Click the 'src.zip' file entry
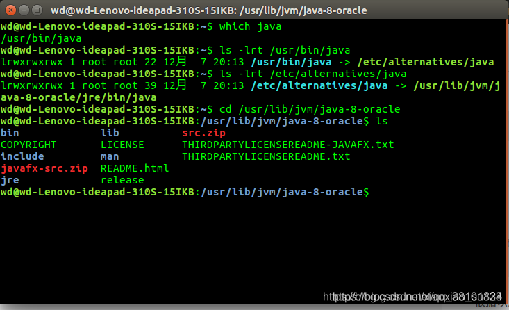The width and height of the screenshot is (509, 310). coord(203,133)
